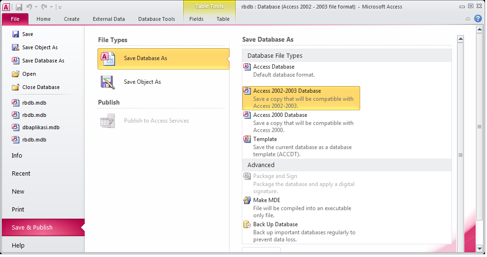Select Save Database As under File Types
The height and width of the screenshot is (257, 487).
click(163, 59)
